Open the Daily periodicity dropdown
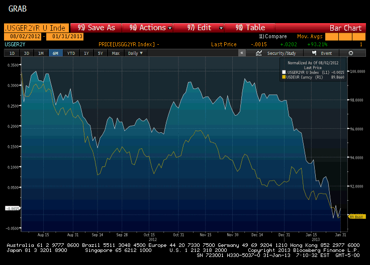Viewport: 370px width, 265px height. click(x=135, y=53)
